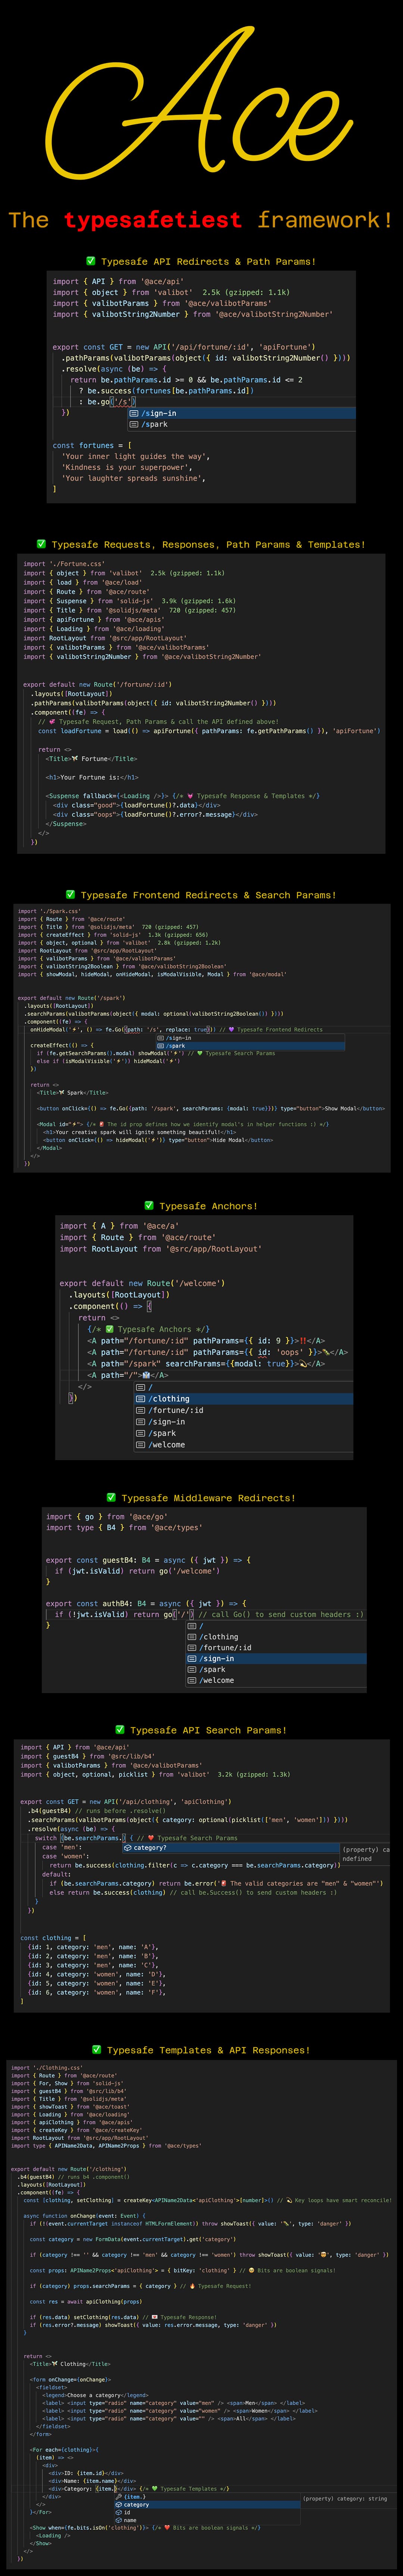The height and width of the screenshot is (2576, 403).
Task: Click heading "Typesafe Middleware Redirects!"
Action: pyautogui.click(x=201, y=1498)
